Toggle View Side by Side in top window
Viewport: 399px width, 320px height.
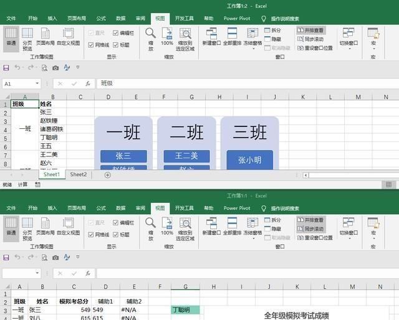310,31
